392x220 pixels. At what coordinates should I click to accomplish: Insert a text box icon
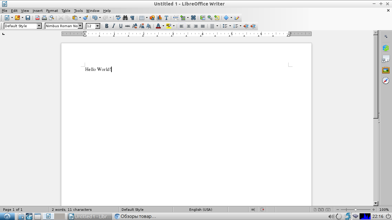[x=166, y=18]
